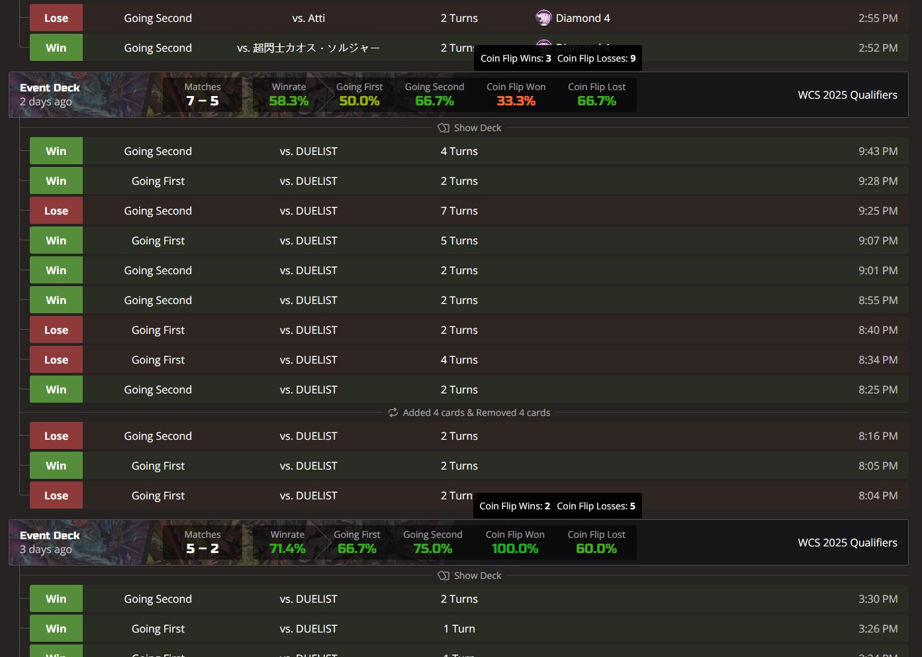Click the opponent name with Japanese characters
Viewport: 922px width, 657px height.
[308, 48]
